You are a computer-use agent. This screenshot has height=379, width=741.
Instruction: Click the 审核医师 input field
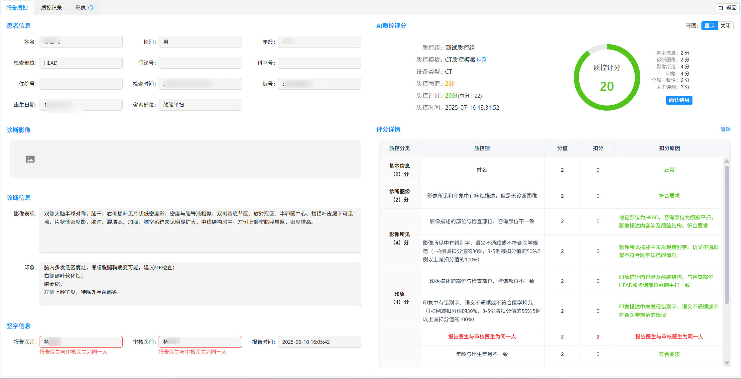click(x=200, y=342)
